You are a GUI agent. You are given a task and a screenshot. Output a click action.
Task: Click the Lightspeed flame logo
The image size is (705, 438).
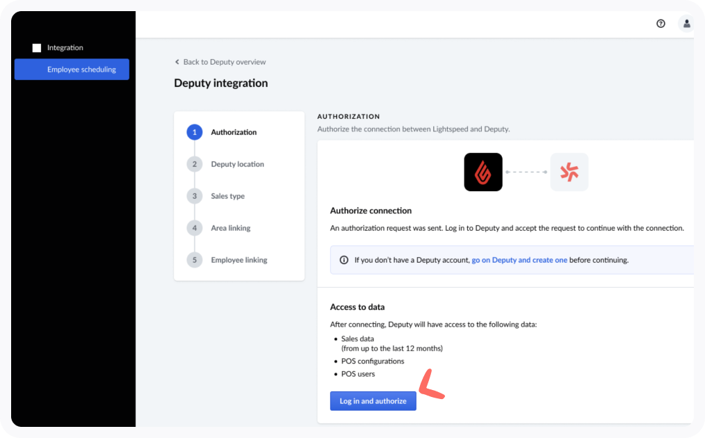point(483,172)
